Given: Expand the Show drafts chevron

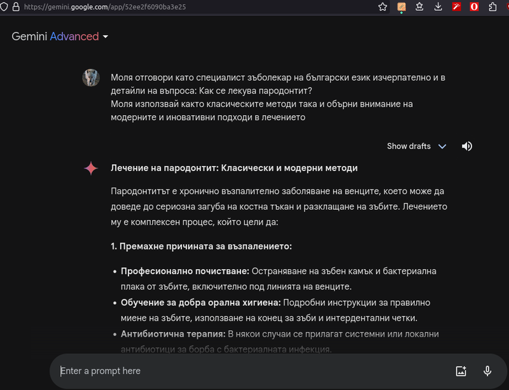Looking at the screenshot, I should 442,146.
